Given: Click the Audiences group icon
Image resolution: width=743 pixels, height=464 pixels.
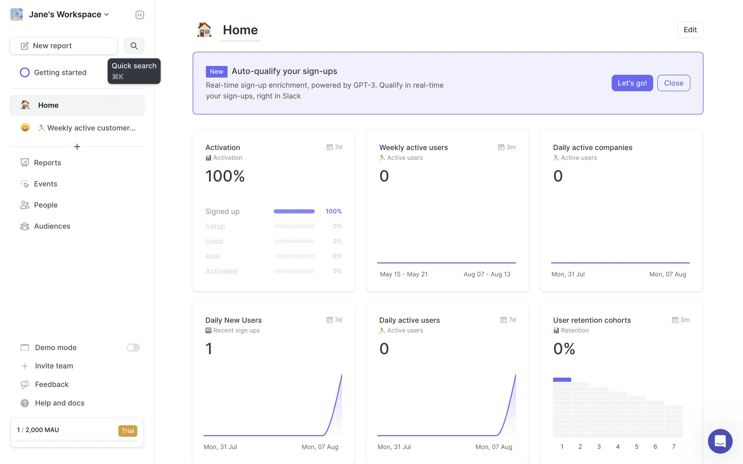Looking at the screenshot, I should [x=25, y=226].
